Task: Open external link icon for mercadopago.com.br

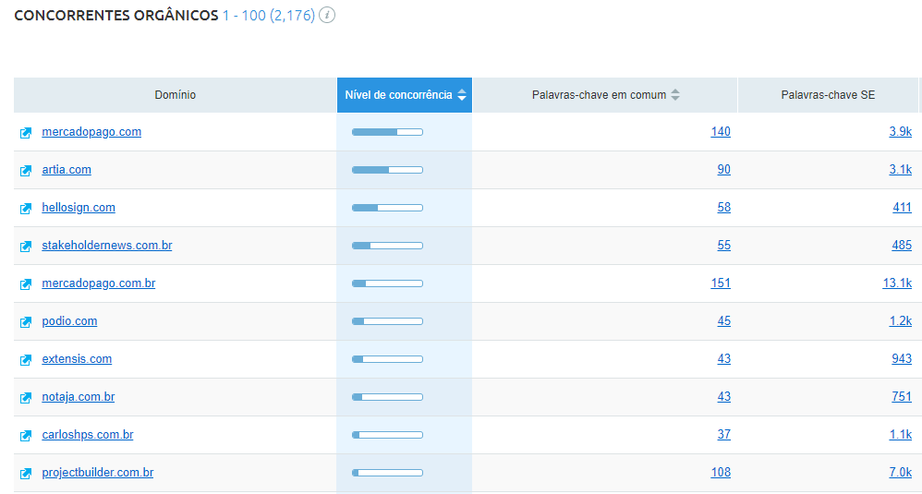Action: (x=26, y=284)
